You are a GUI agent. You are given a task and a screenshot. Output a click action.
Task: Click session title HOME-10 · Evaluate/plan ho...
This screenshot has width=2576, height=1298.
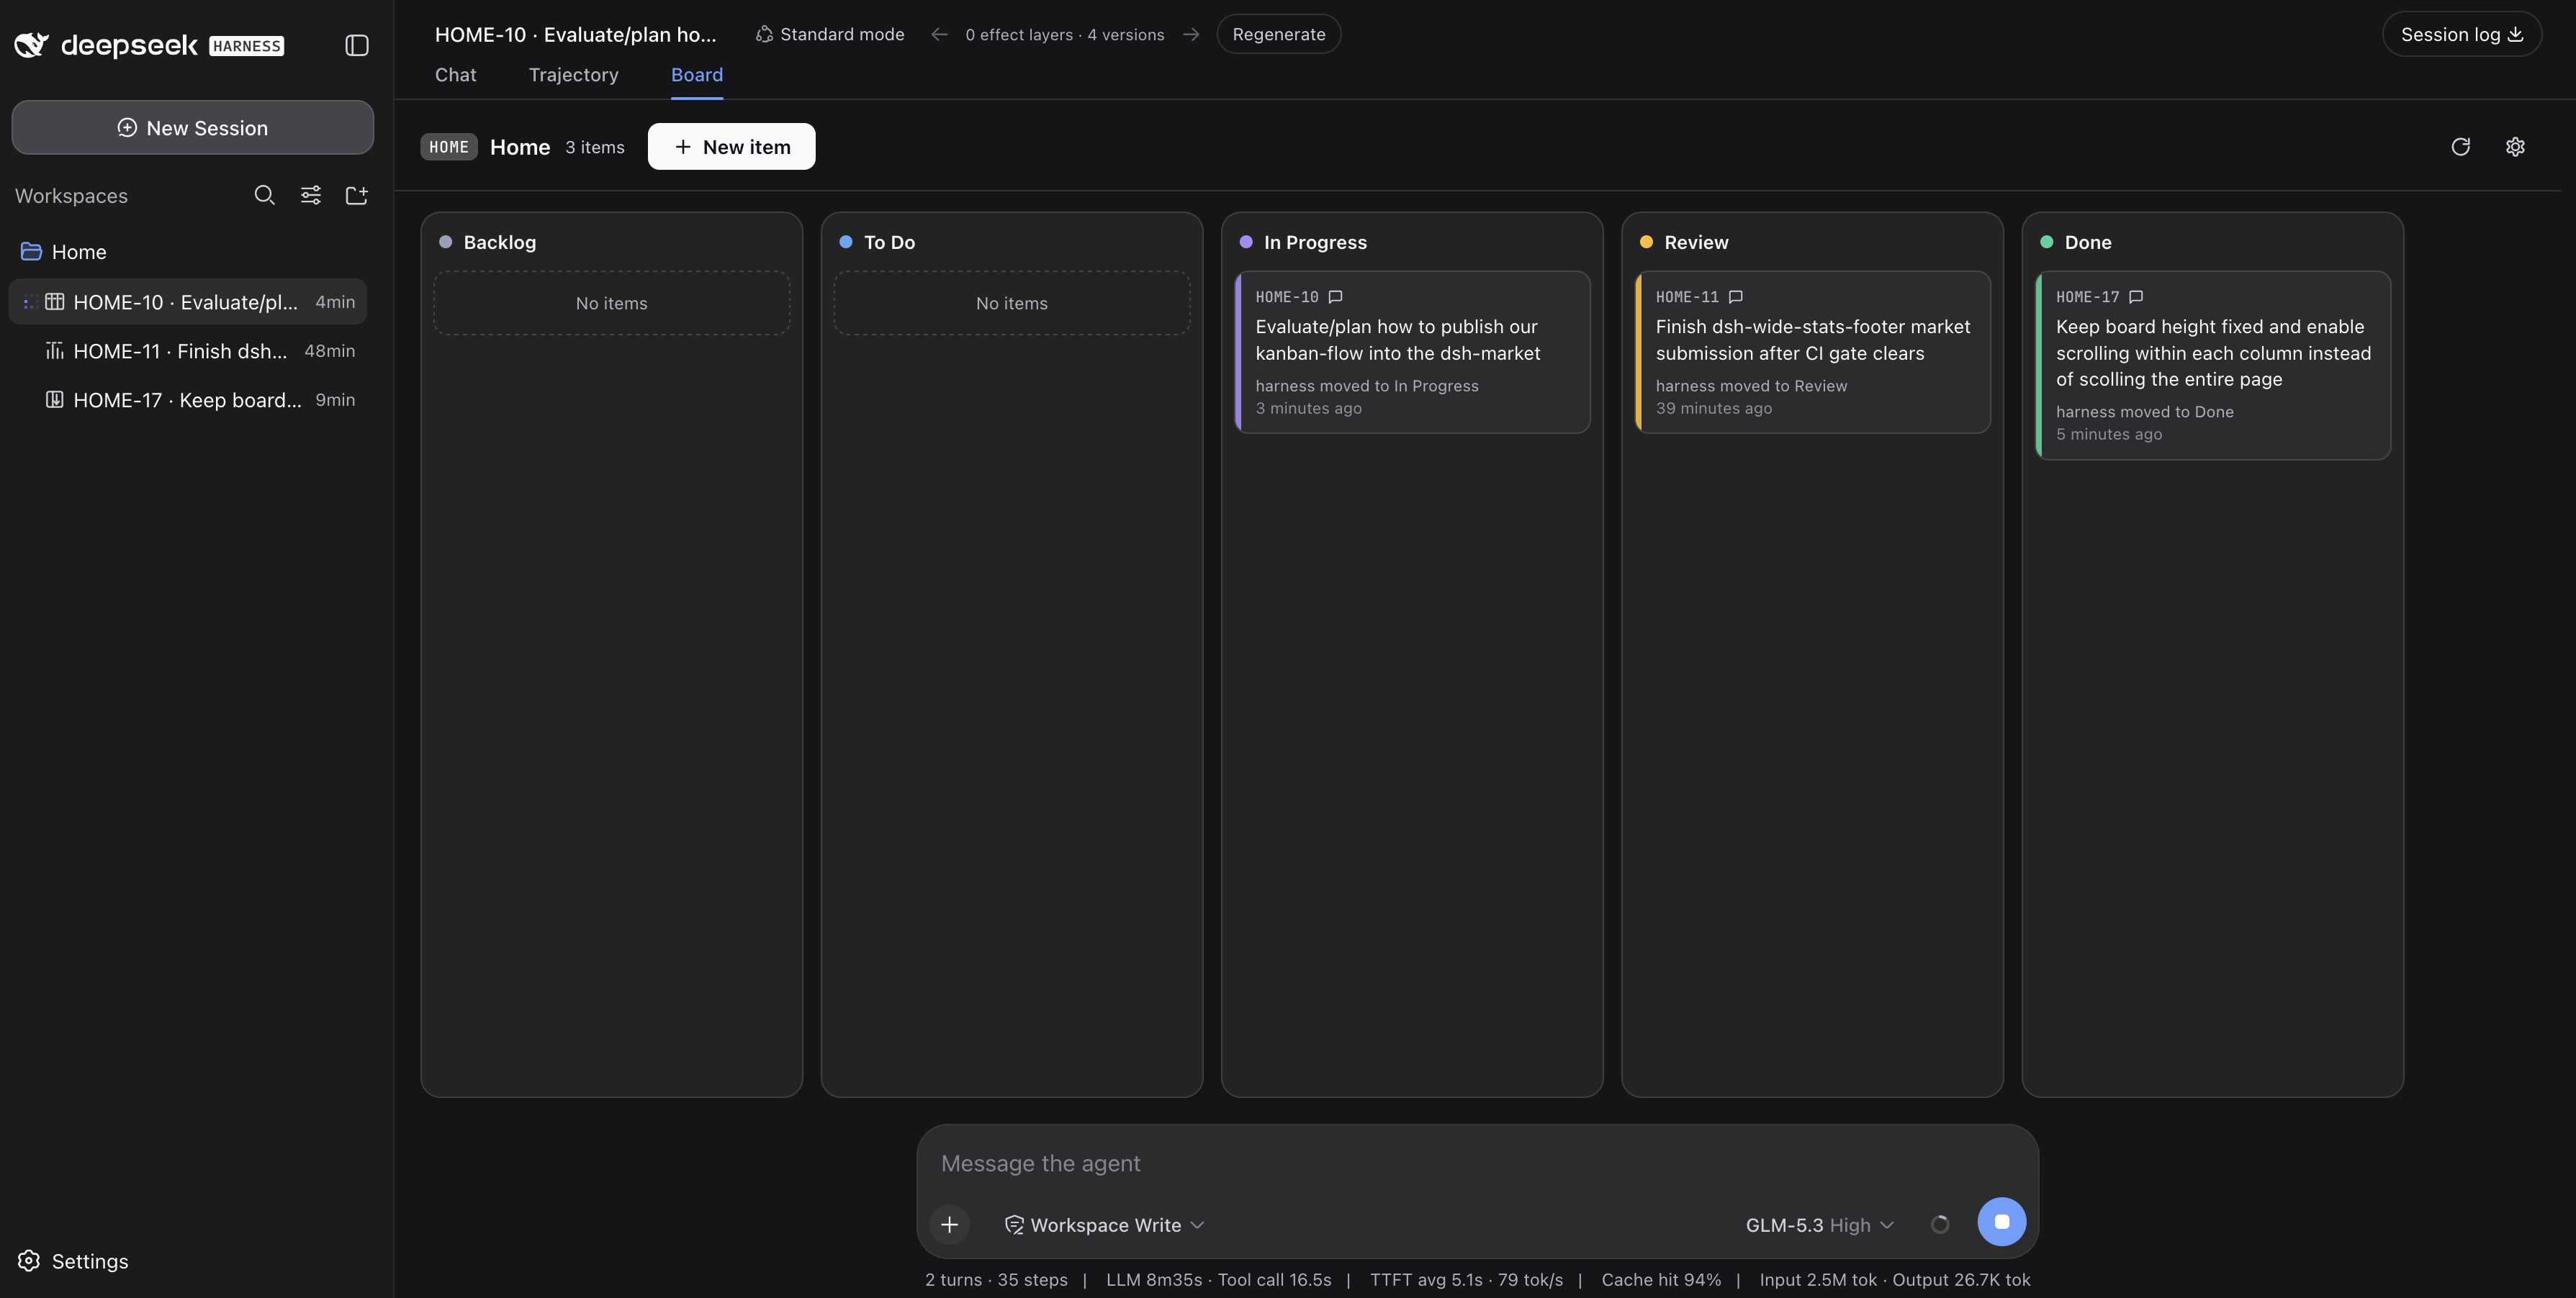tap(576, 34)
